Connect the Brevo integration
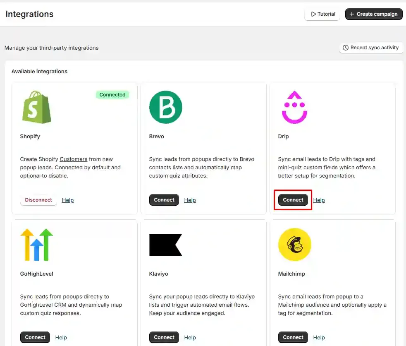Image resolution: width=406 pixels, height=346 pixels. pos(164,200)
